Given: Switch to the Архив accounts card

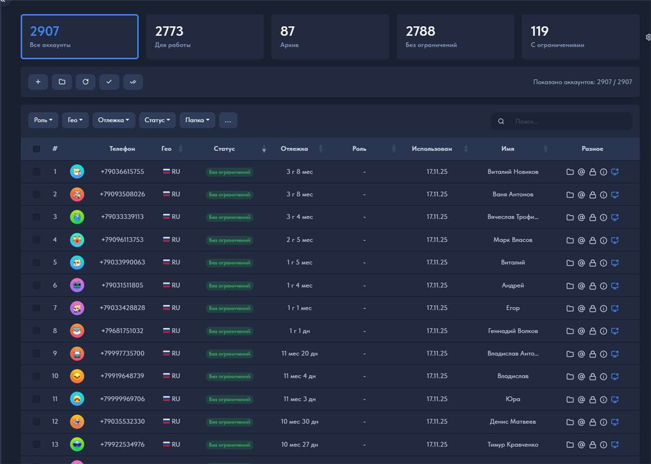Looking at the screenshot, I should 330,37.
